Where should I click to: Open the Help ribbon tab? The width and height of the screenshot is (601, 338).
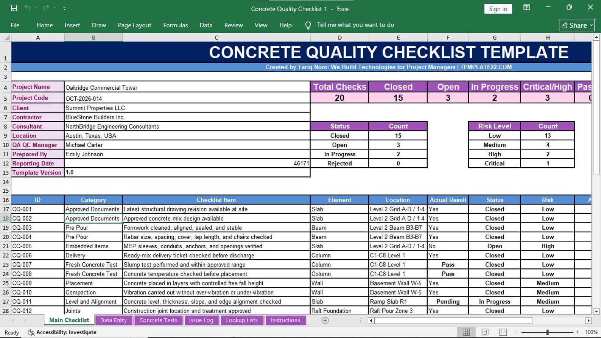(285, 25)
